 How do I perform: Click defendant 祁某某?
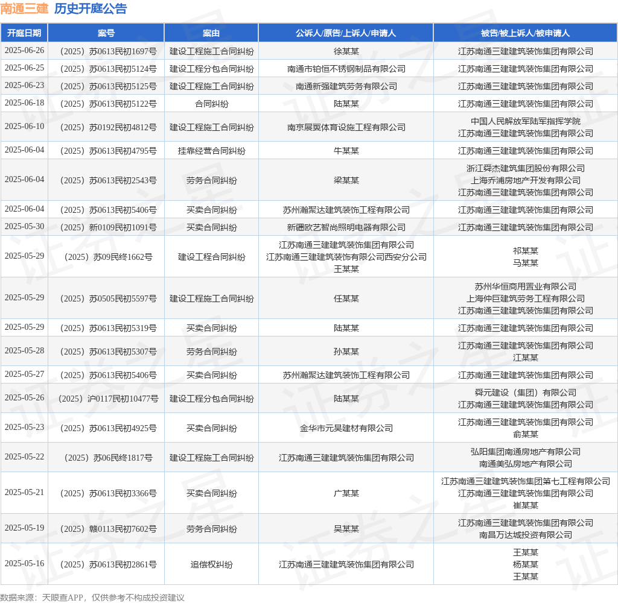pyautogui.click(x=526, y=251)
